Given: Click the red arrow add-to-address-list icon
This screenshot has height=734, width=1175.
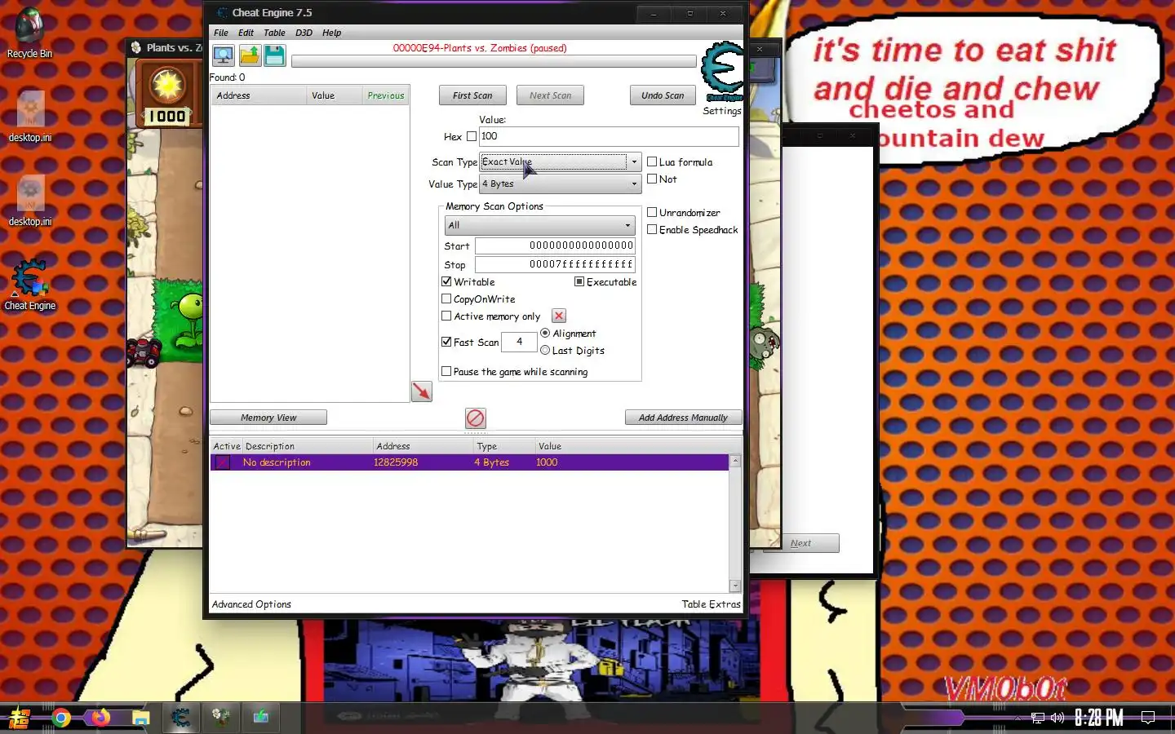Looking at the screenshot, I should (422, 391).
